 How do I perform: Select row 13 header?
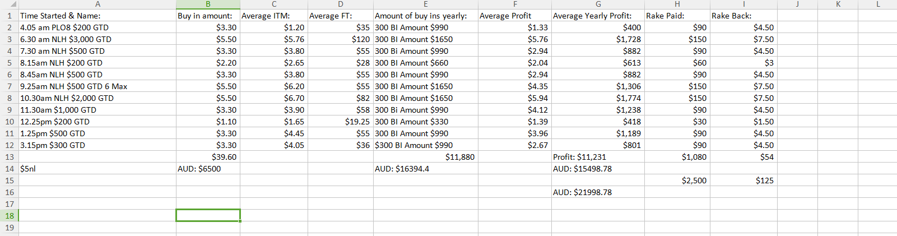[x=10, y=157]
